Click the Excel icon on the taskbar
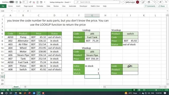The width and height of the screenshot is (169, 95). click(x=39, y=93)
